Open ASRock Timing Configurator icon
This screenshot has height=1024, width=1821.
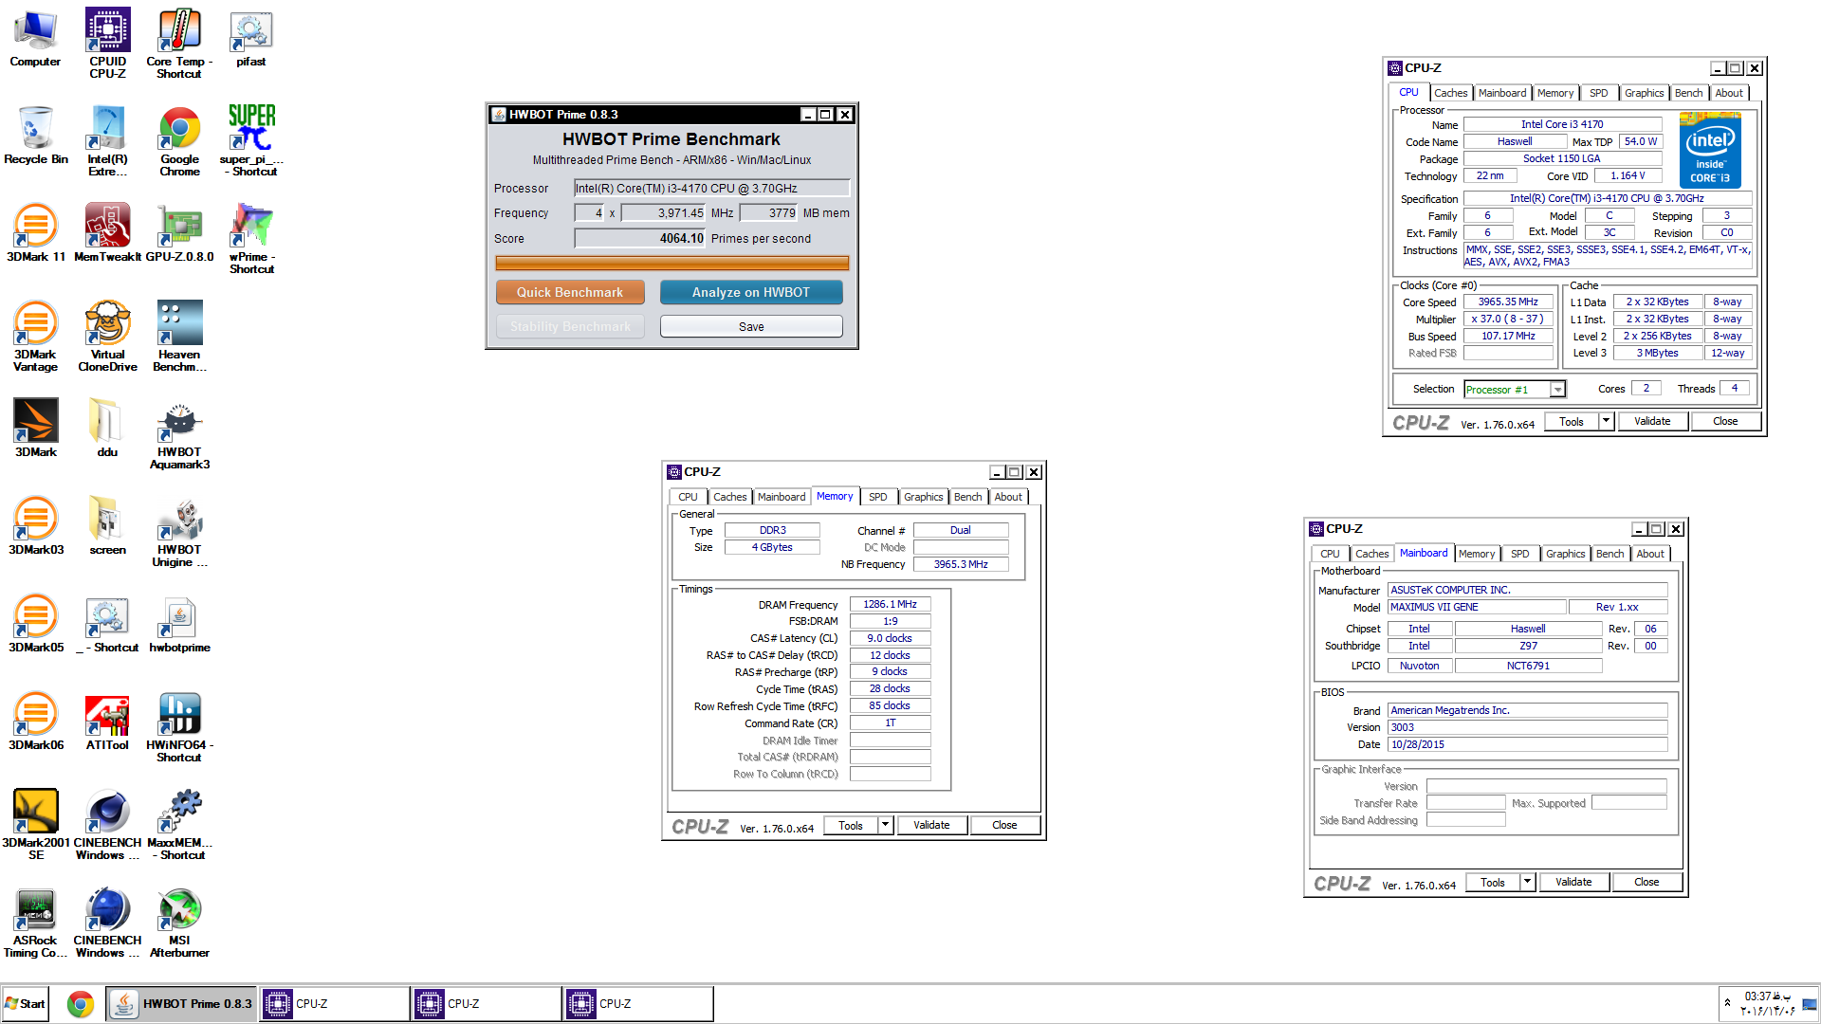35,923
